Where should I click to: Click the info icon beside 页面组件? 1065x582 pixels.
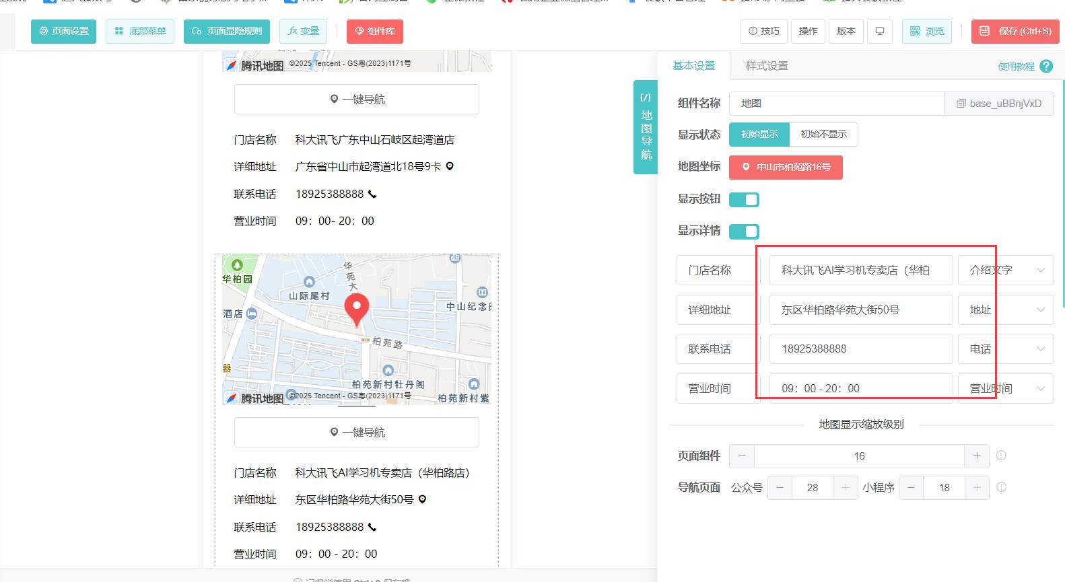pyautogui.click(x=1001, y=456)
